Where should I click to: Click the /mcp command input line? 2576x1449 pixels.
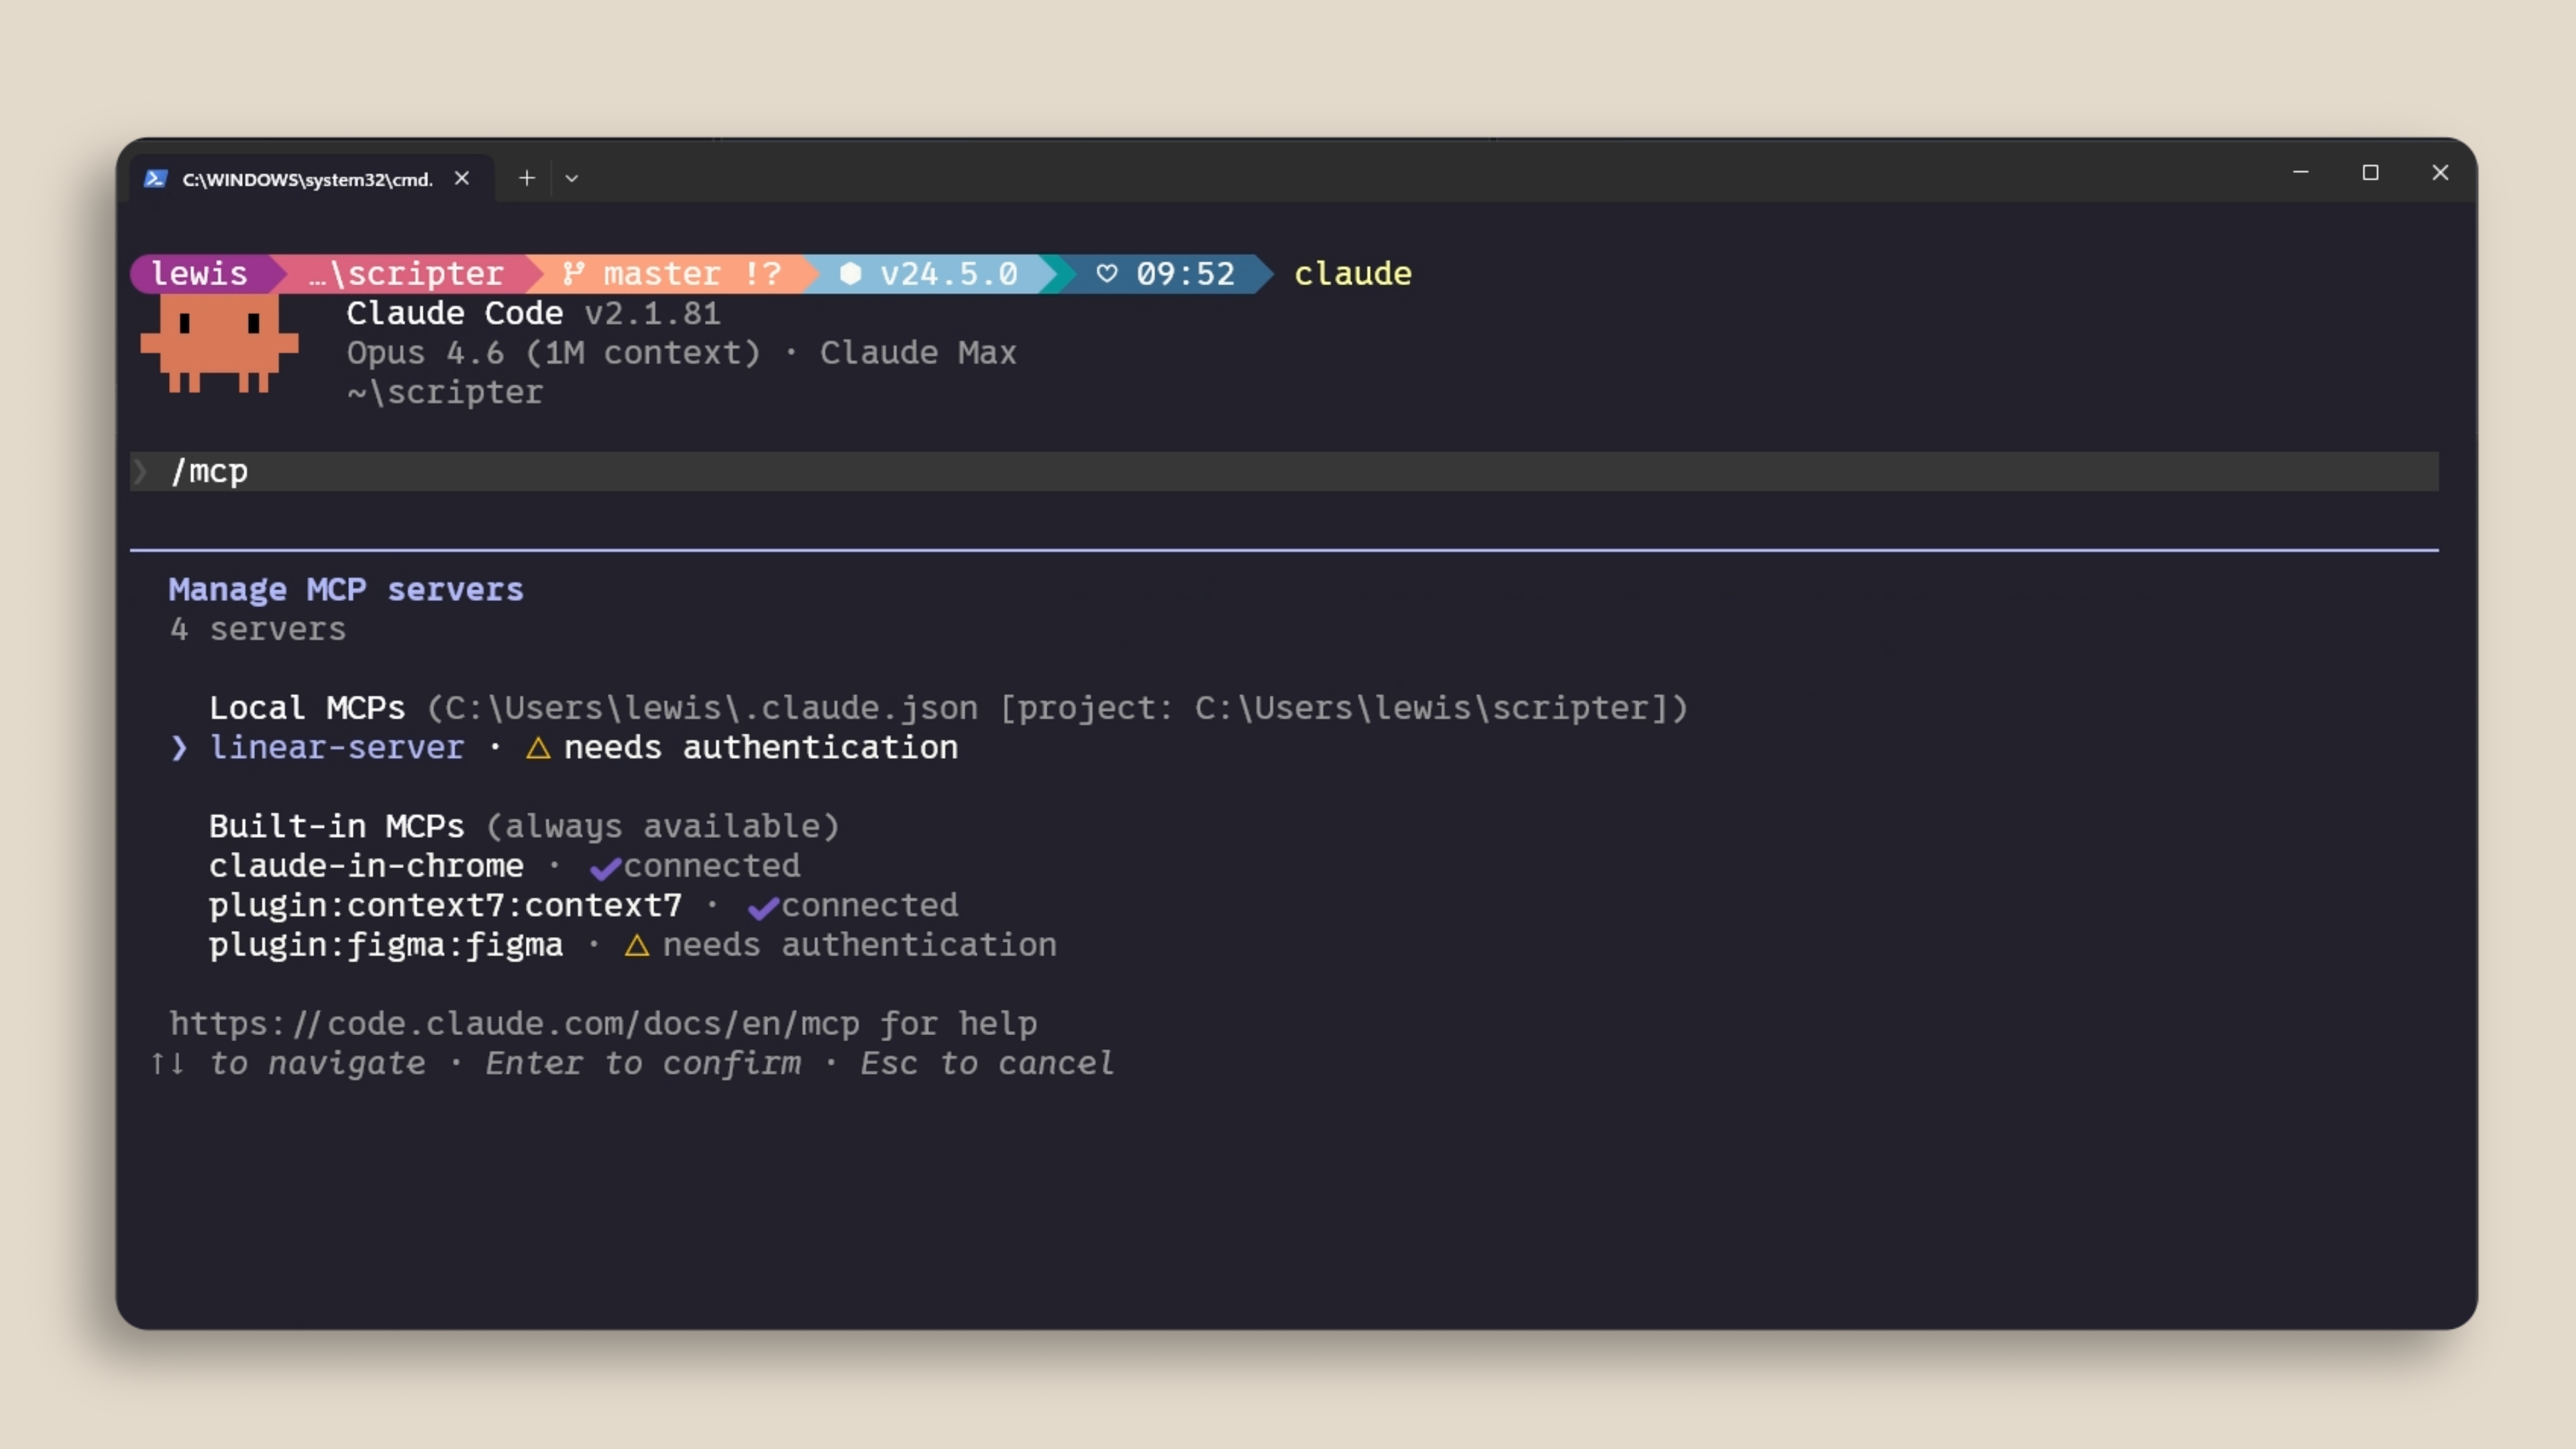(x=1200, y=471)
